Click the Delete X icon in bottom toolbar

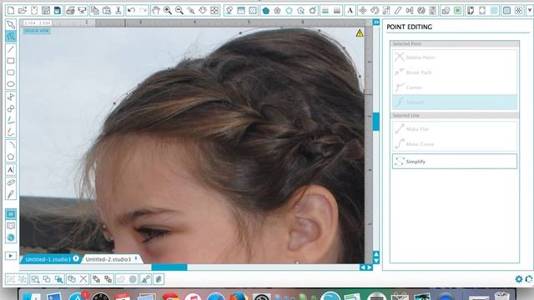(83, 279)
